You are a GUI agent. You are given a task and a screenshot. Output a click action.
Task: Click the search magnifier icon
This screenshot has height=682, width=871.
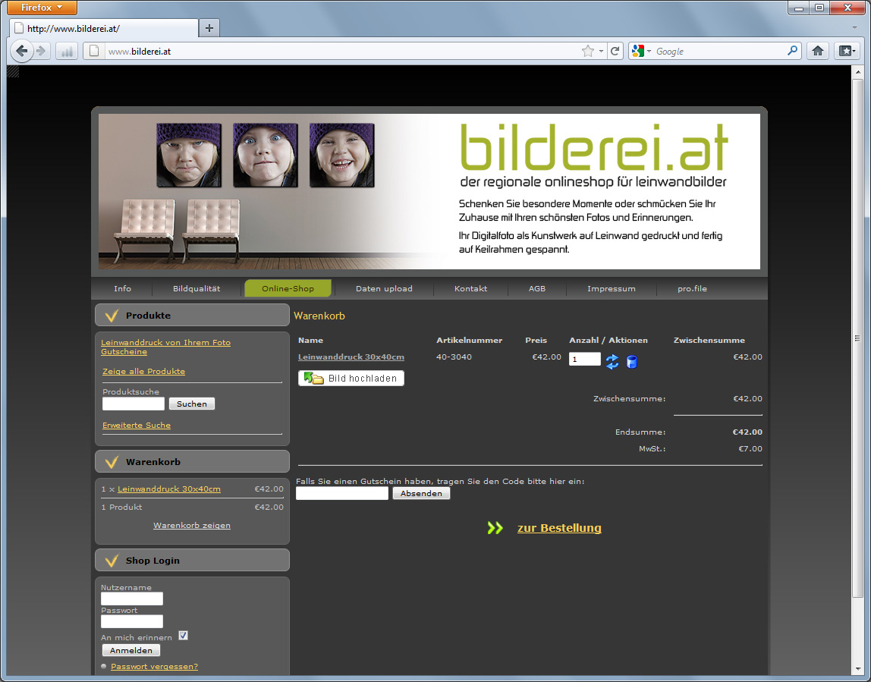point(793,51)
